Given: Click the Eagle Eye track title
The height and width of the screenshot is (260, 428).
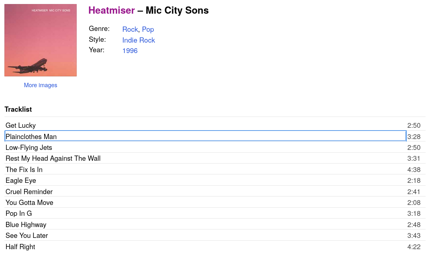Looking at the screenshot, I should tap(21, 180).
